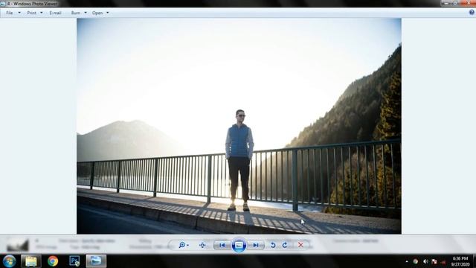This screenshot has height=268, width=476.
Task: Click the thumbnail in the details pane
Action: pos(18,245)
